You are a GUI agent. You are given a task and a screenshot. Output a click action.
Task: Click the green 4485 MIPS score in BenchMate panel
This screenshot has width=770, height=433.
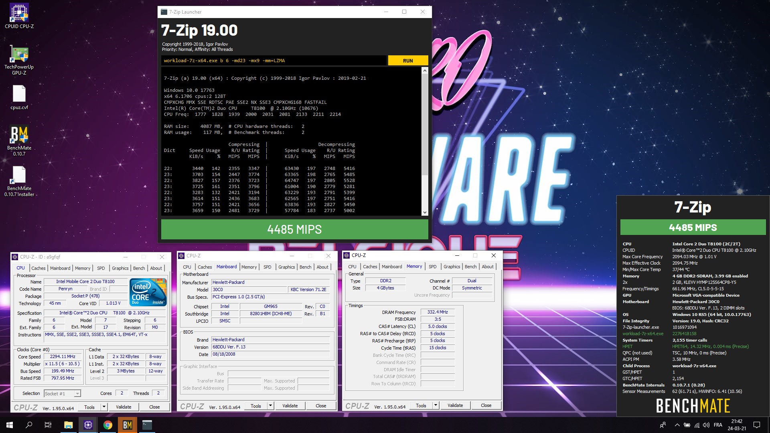coord(693,227)
